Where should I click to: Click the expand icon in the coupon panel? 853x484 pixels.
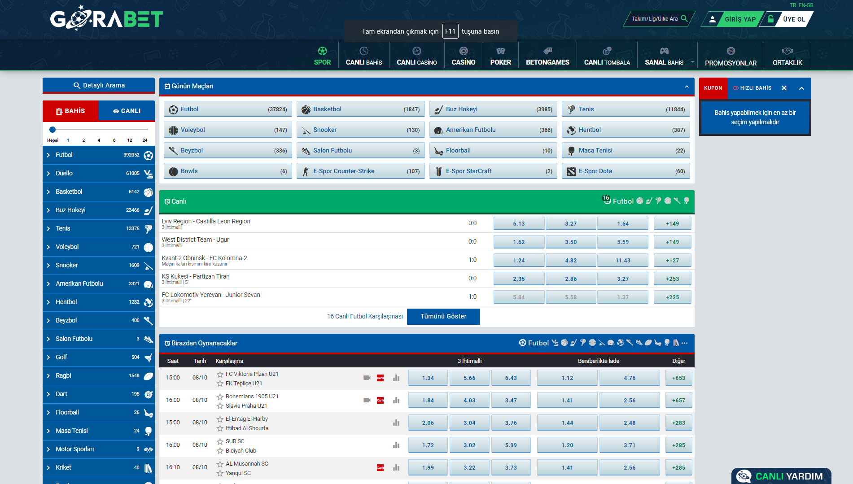point(784,88)
